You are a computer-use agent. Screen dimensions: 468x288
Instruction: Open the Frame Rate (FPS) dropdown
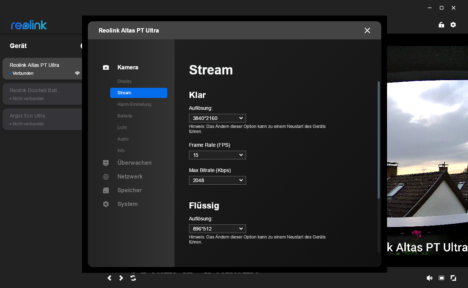click(x=217, y=155)
